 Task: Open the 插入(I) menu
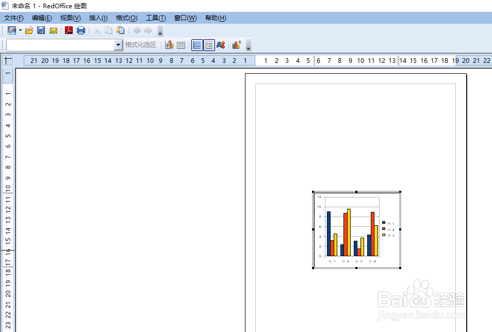click(98, 18)
